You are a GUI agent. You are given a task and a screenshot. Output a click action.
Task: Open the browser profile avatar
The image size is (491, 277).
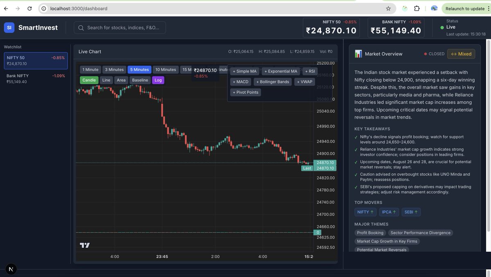(x=434, y=9)
